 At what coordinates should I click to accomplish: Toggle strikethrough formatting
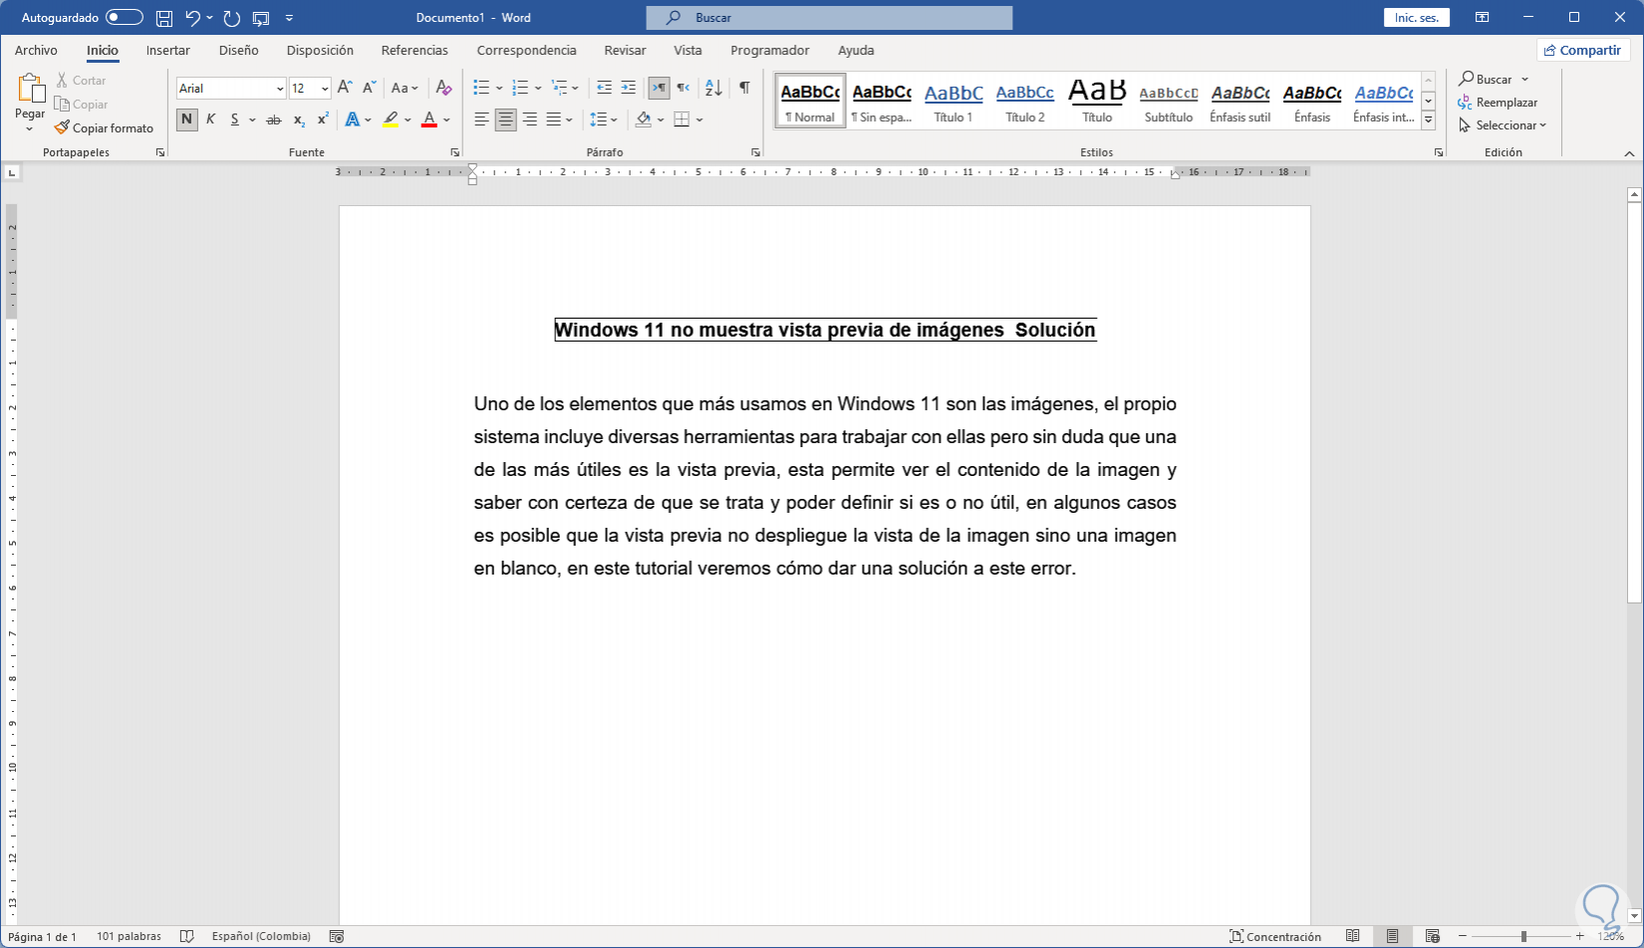click(274, 119)
